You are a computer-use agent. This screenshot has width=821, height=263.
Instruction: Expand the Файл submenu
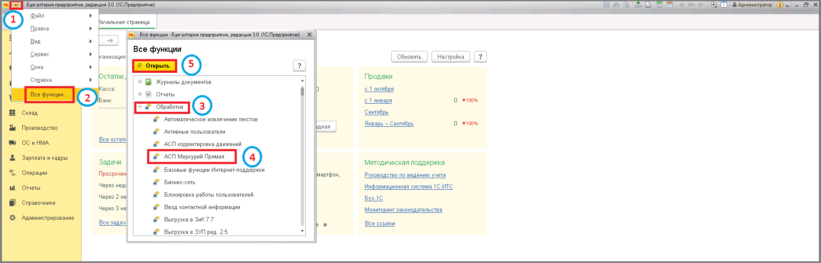coord(91,15)
